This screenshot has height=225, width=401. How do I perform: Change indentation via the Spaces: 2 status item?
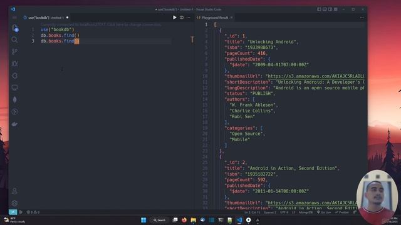pos(270,212)
